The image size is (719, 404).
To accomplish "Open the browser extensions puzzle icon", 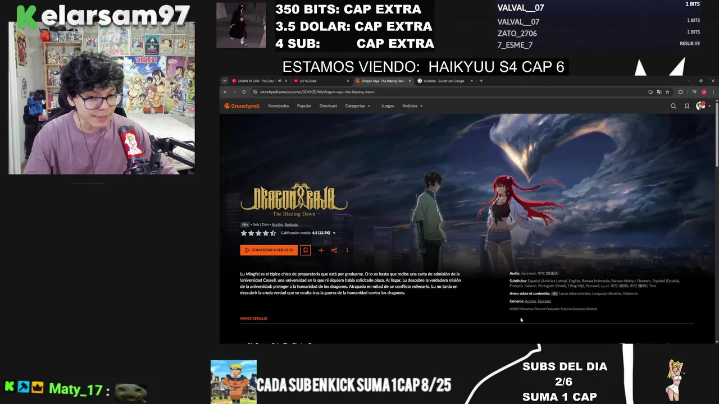I will [x=680, y=92].
